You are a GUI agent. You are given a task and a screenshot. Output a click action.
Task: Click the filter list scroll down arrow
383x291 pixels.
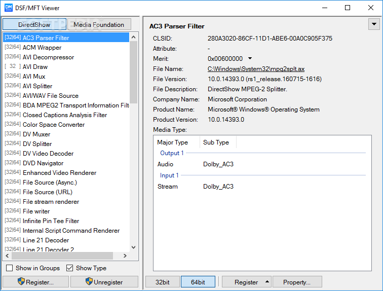(133, 247)
